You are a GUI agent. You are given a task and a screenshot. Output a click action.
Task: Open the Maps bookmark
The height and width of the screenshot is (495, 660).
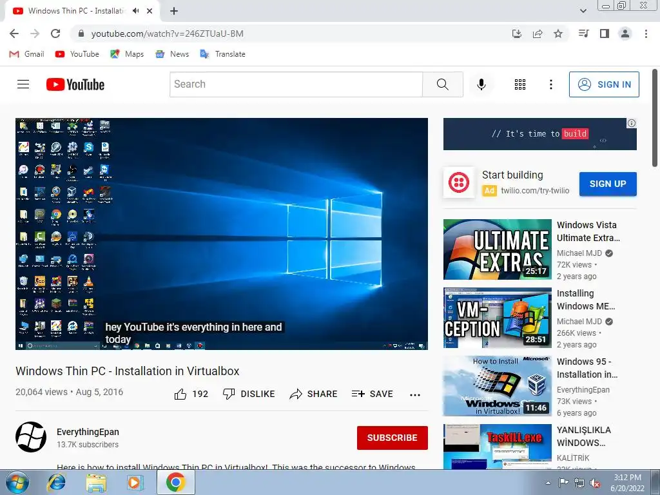tap(127, 54)
